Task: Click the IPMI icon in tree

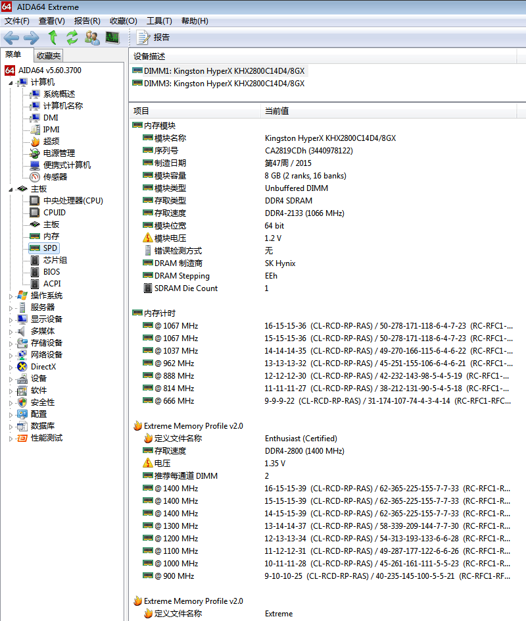Action: tap(36, 130)
